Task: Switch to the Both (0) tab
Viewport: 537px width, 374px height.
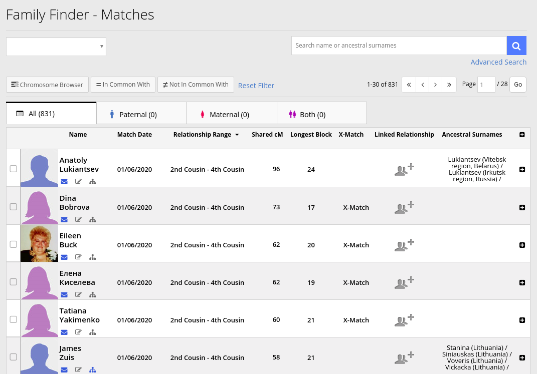Action: (322, 114)
